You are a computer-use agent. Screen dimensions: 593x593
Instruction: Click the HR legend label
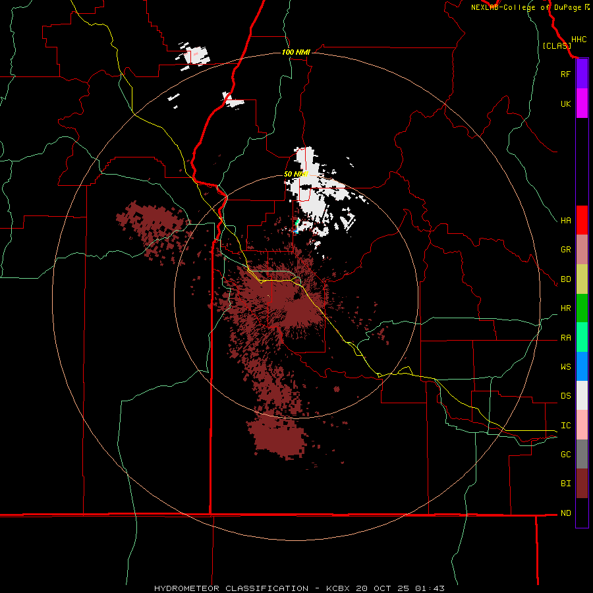click(x=565, y=308)
